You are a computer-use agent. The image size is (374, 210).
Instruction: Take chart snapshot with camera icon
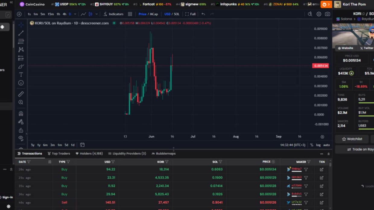[328, 14]
